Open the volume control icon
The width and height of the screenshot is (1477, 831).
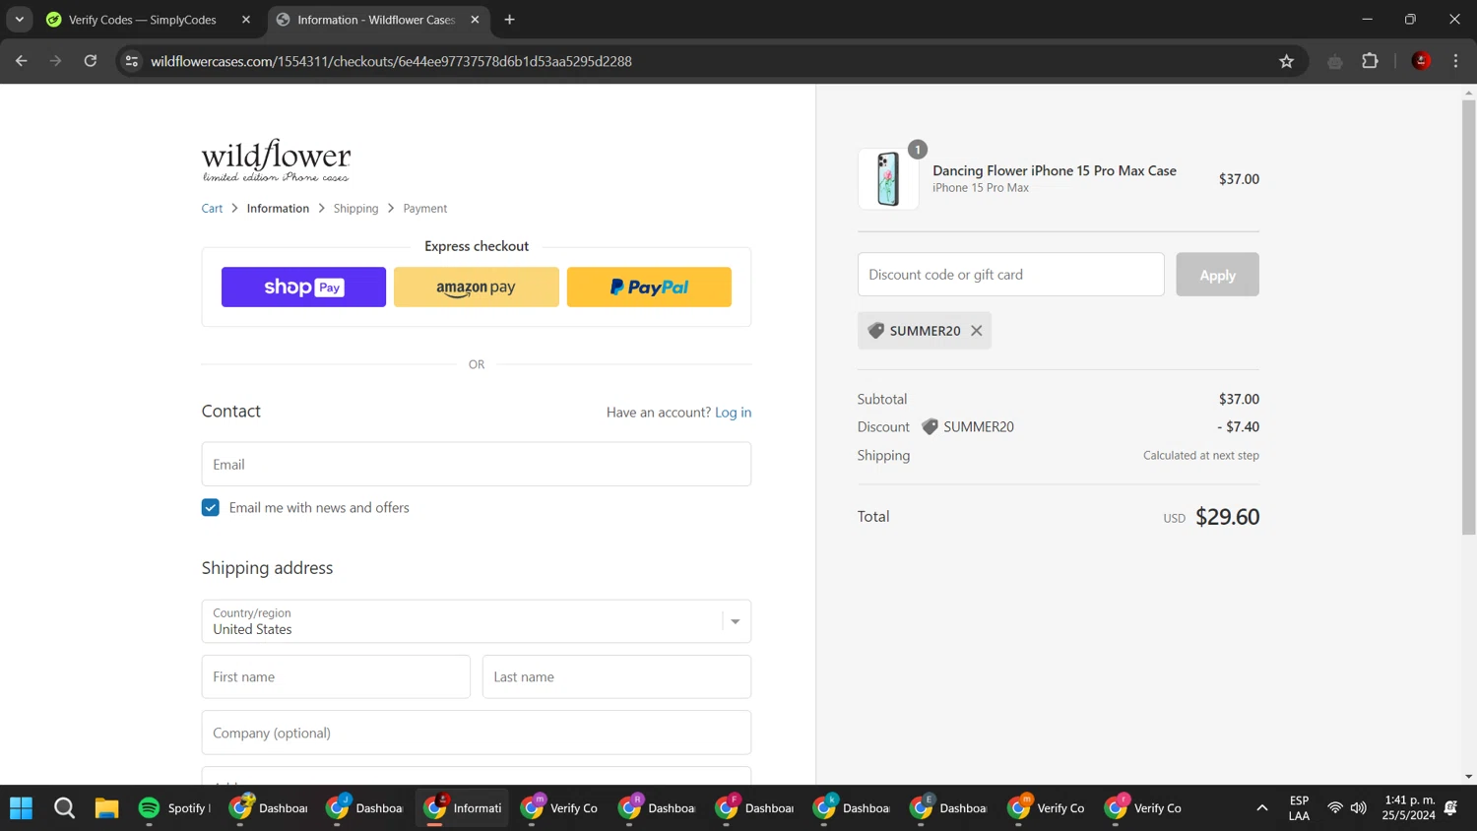click(1359, 808)
